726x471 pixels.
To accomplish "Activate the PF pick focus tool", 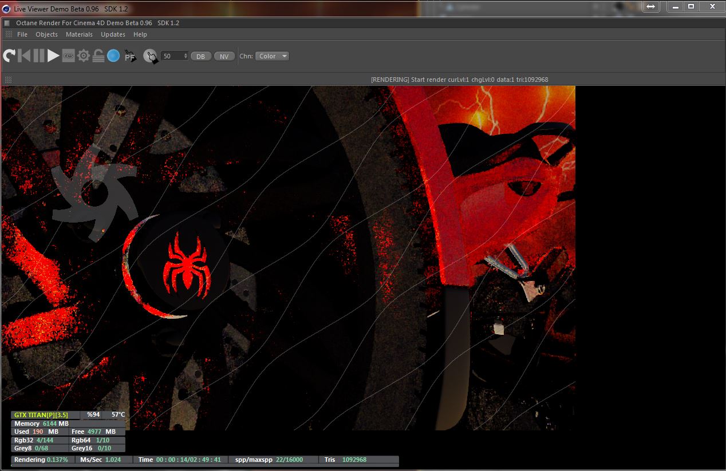I will coord(130,56).
